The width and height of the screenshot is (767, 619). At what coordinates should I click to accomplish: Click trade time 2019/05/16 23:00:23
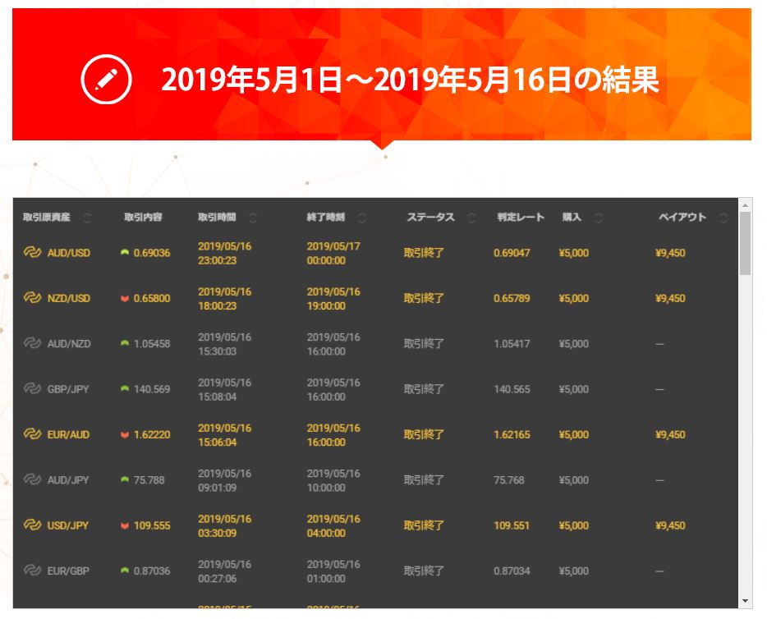(x=224, y=254)
